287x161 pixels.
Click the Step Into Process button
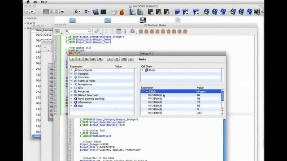tap(124, 59)
